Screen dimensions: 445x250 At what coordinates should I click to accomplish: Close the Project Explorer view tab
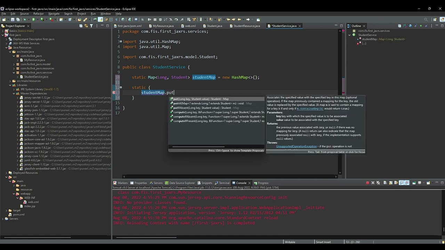coord(29,26)
